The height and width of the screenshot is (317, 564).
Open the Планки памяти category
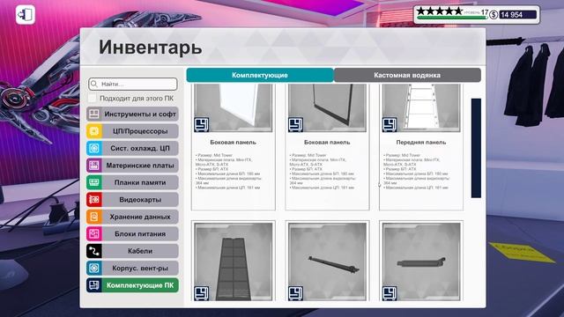point(132,182)
